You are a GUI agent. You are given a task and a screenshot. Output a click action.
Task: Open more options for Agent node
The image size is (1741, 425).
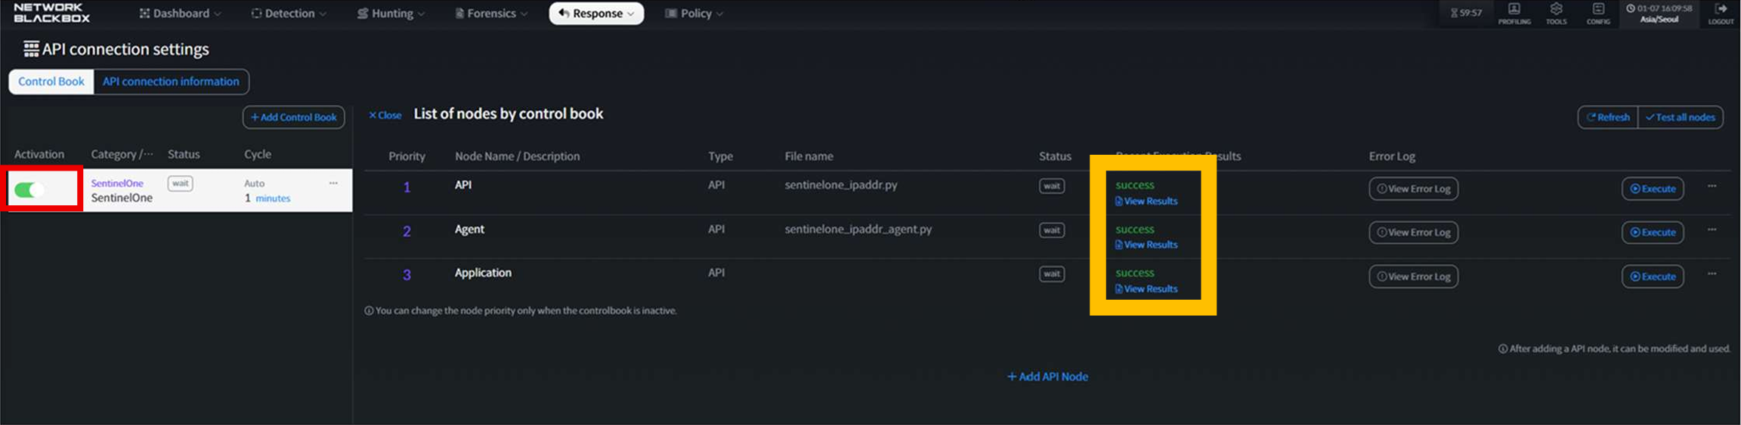click(1712, 229)
